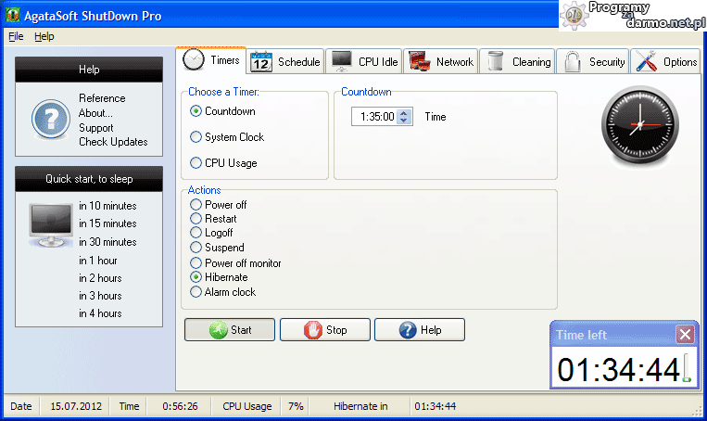Viewport: 707px width, 421px height.
Task: Select the System Clock timer option
Action: point(196,137)
